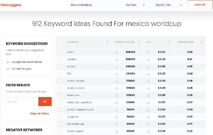Image resolution: width=213 pixels, height=135 pixels.
Task: Sort by Search Volume column arrows
Action: (139, 42)
